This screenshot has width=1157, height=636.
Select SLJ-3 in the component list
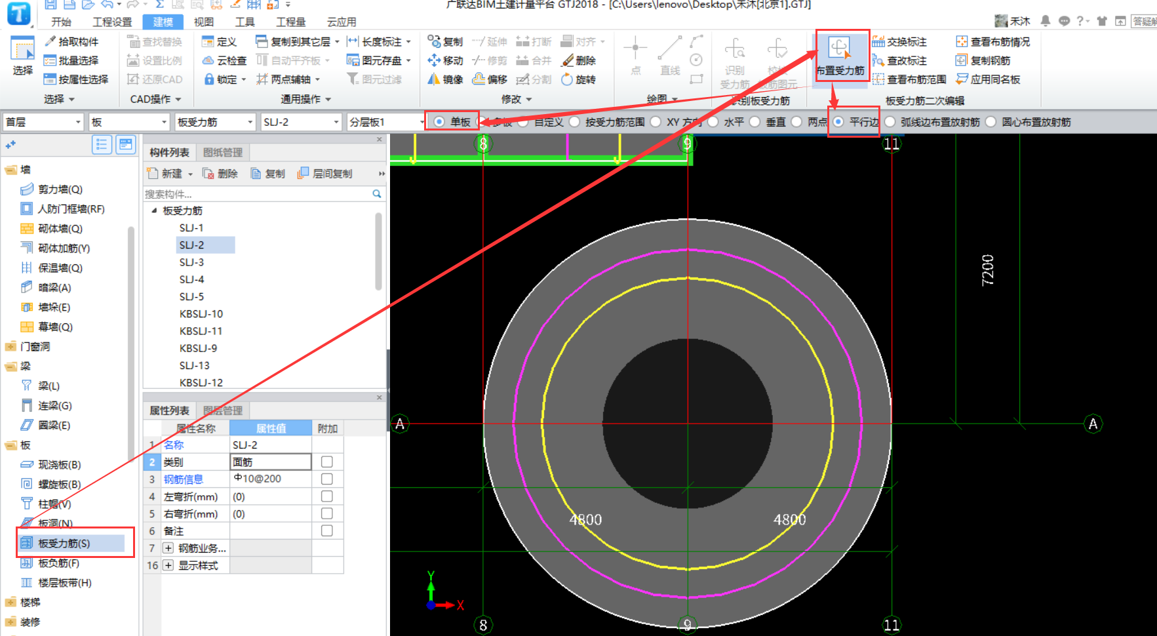(191, 262)
